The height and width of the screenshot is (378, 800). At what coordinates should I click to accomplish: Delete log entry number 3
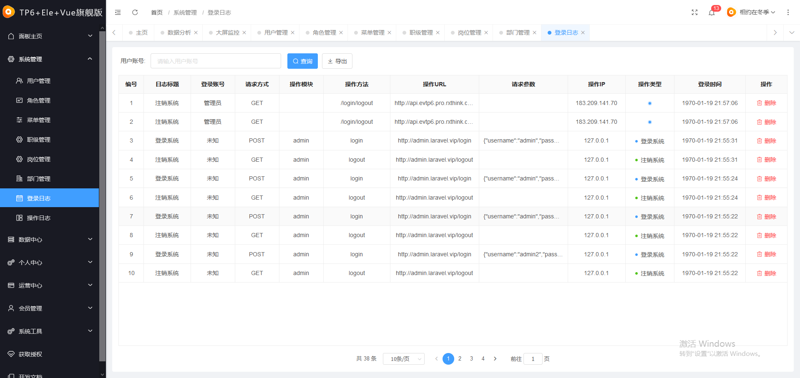pos(766,141)
